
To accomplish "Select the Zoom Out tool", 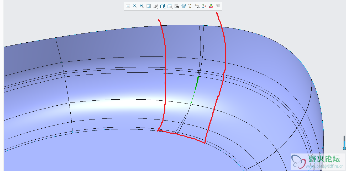I will tap(141, 6).
